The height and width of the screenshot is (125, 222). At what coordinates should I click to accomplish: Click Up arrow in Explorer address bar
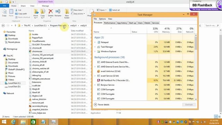tap(15, 26)
